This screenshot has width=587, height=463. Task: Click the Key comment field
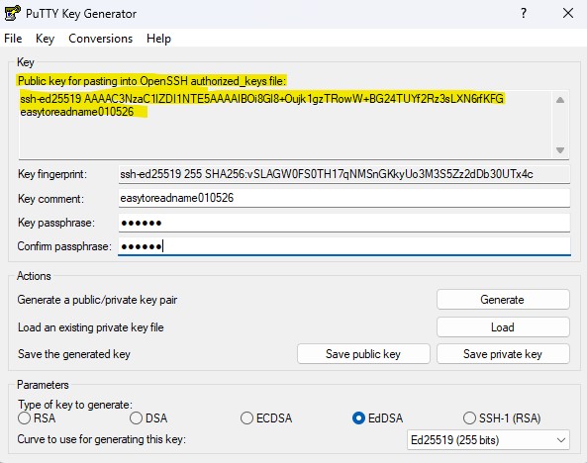(344, 198)
